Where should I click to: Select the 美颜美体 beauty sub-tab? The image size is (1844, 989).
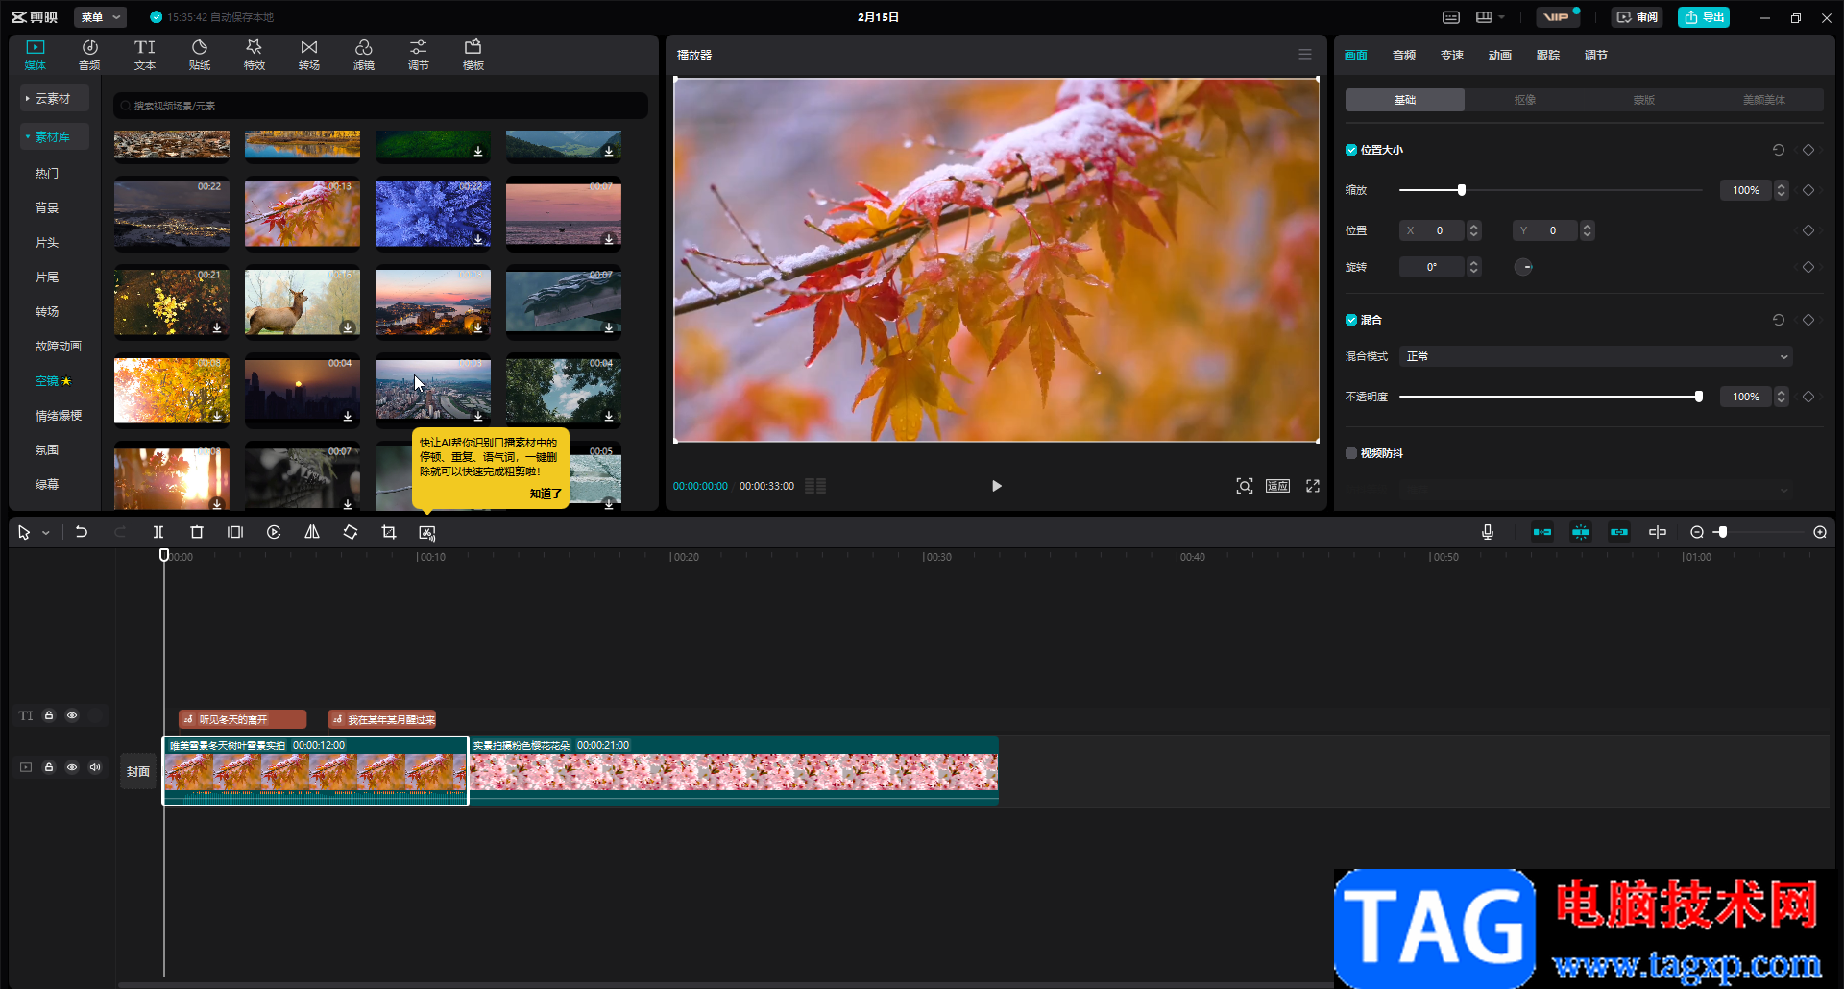pos(1764,100)
